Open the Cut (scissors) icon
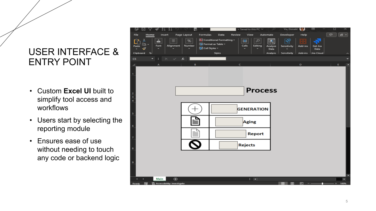This screenshot has width=376, height=211. pos(144,40)
